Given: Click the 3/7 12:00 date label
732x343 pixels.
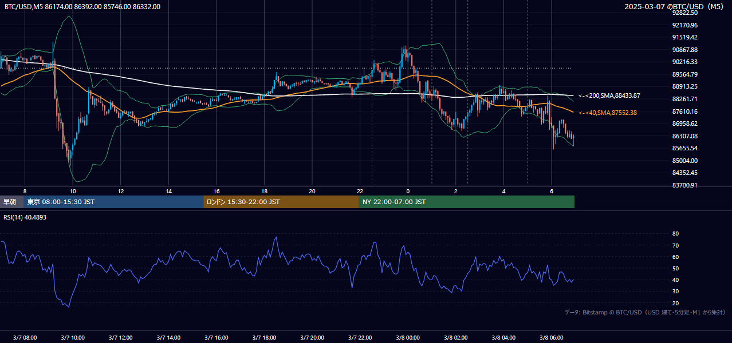Looking at the screenshot, I should pos(120,338).
